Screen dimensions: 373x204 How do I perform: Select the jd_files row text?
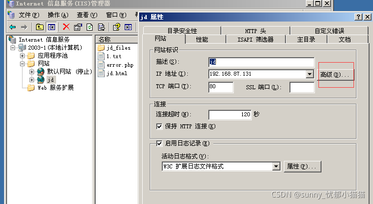[119, 48]
